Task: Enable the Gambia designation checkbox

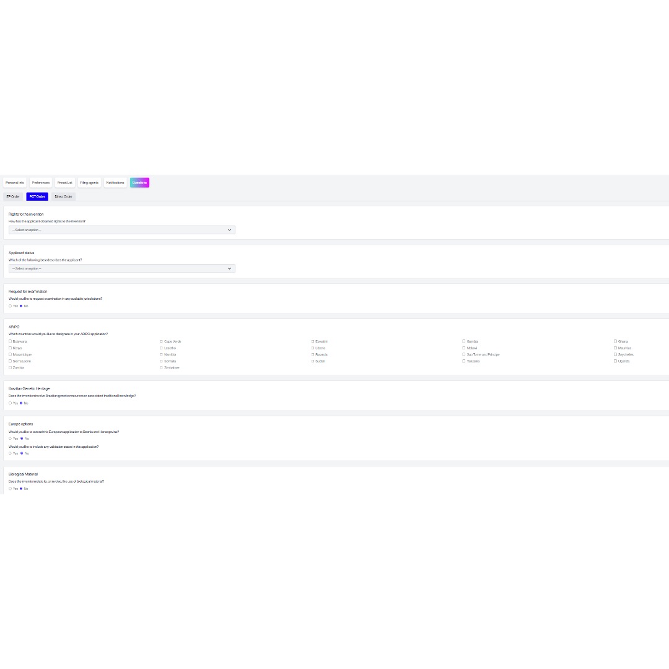Action: 465,341
